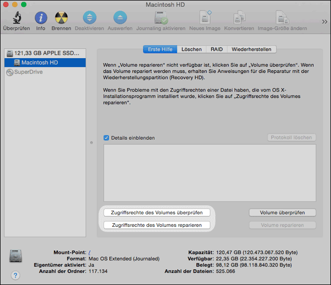Viewport: 331px width, 285px height.
Task: Click the Belegt value 98,12 GB
Action: [254, 265]
